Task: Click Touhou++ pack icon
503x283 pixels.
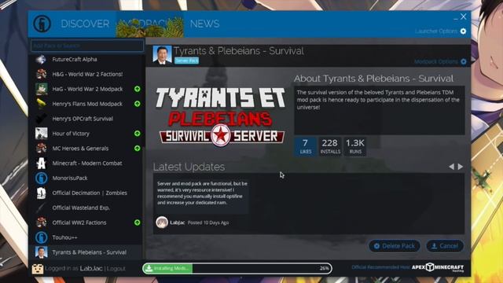Action: click(41, 237)
